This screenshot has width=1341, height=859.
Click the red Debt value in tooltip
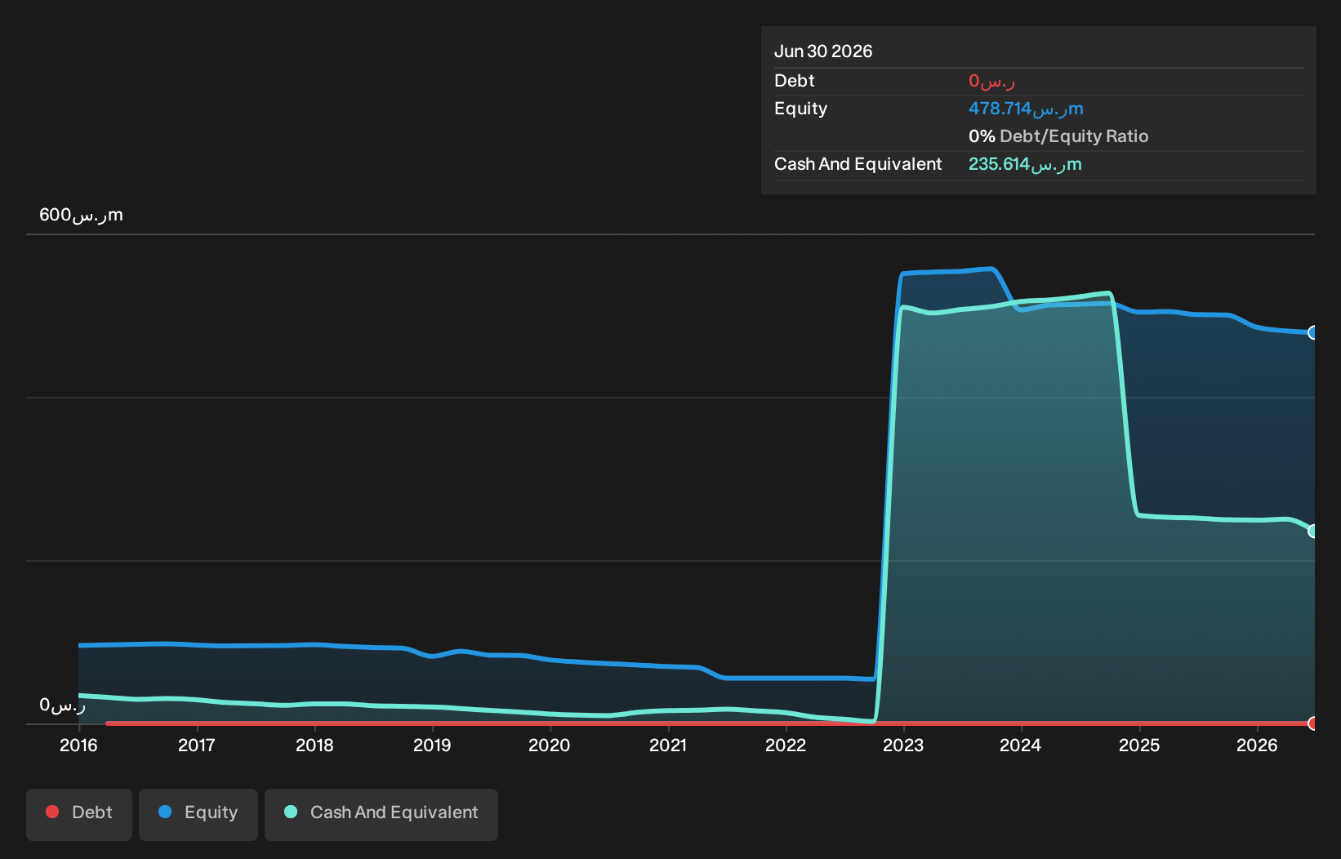[x=991, y=81]
